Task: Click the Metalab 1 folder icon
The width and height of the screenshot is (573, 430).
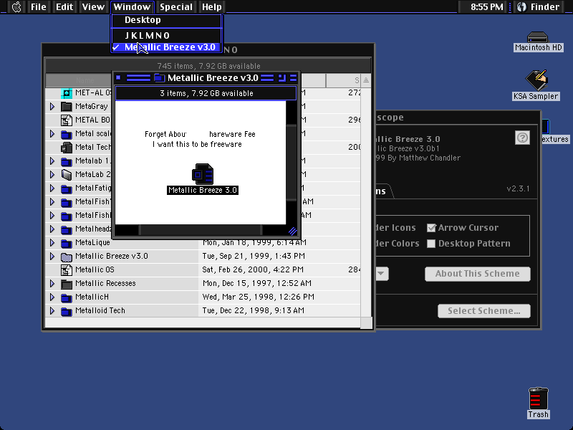Action: point(66,161)
